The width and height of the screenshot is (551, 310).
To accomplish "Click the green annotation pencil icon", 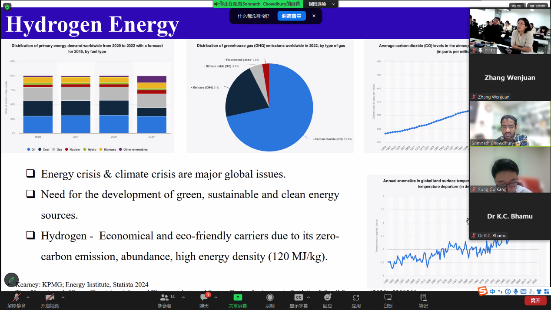I will (11, 280).
